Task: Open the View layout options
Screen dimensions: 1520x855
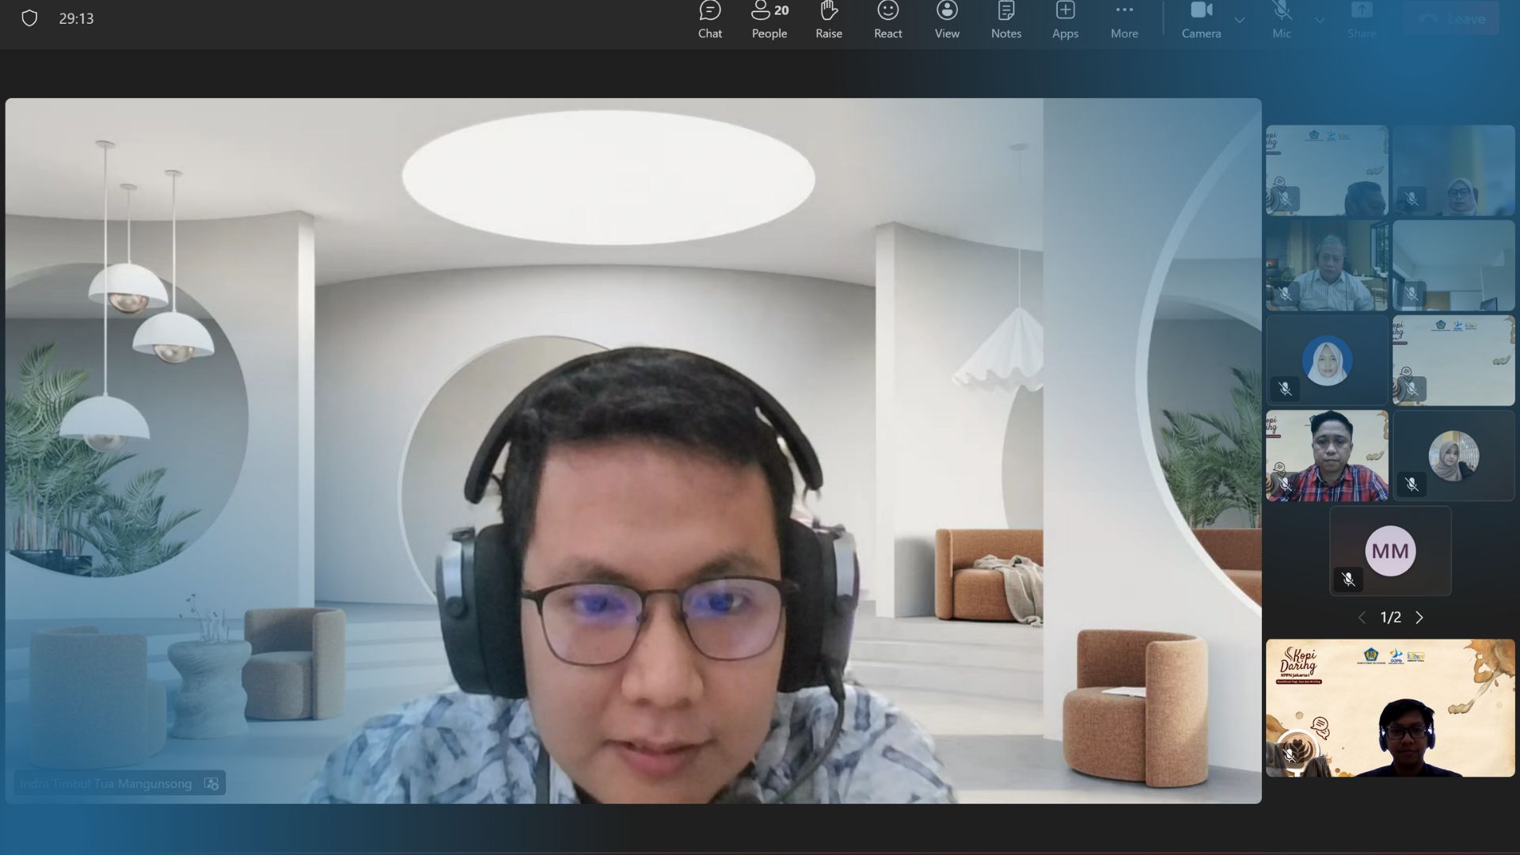Action: pos(947,20)
